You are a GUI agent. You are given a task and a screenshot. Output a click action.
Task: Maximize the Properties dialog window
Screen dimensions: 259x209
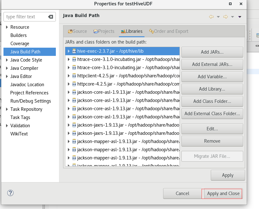(x=230, y=4)
